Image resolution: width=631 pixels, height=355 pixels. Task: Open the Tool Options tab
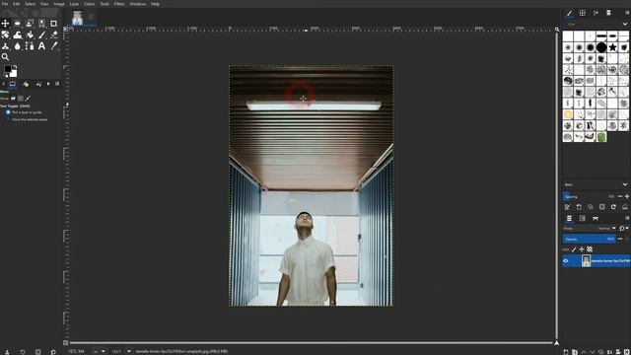[13, 84]
